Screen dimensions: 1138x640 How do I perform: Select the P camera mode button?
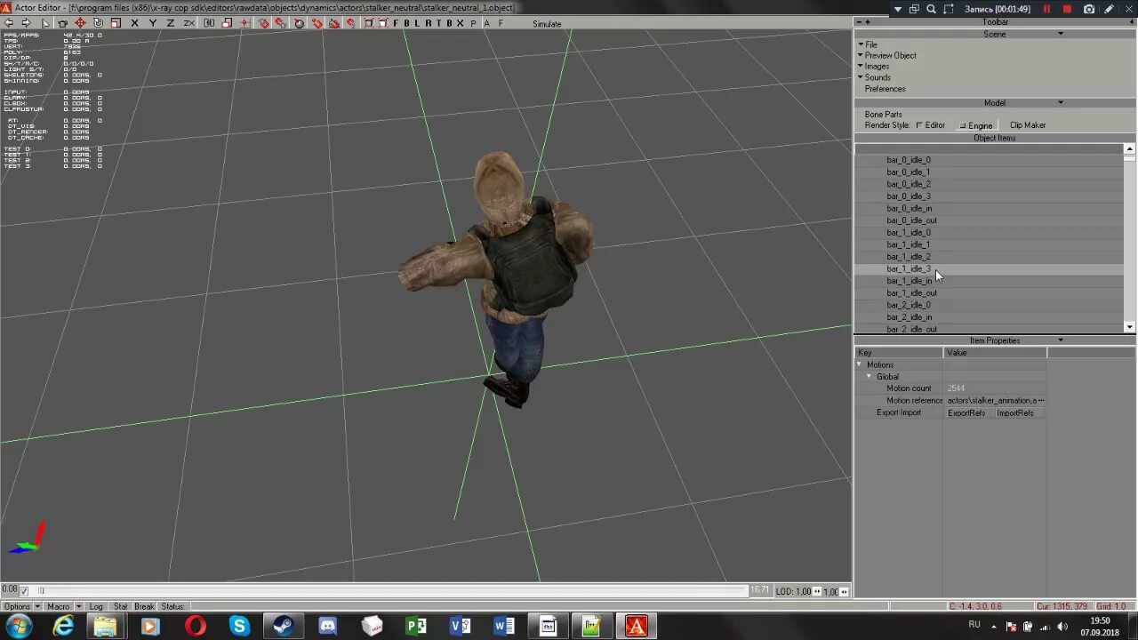[x=473, y=23]
